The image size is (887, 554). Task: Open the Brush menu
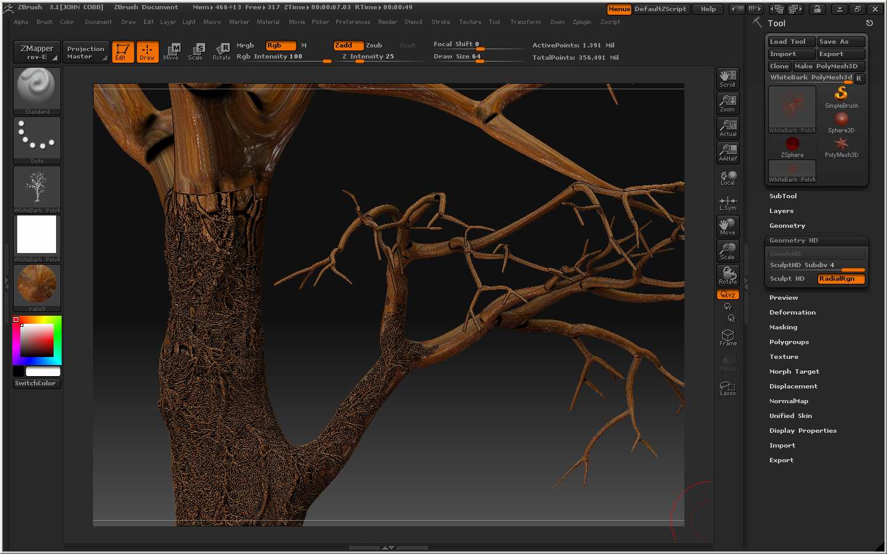[x=44, y=22]
